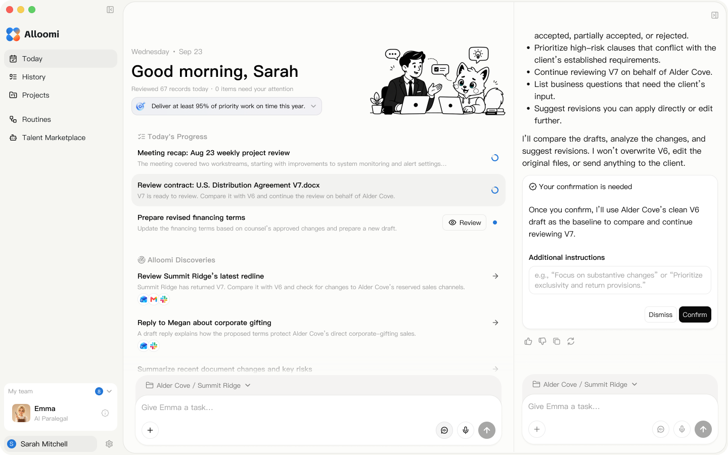Collapse the left sidebar panel icon
The height and width of the screenshot is (455, 728).
click(110, 10)
